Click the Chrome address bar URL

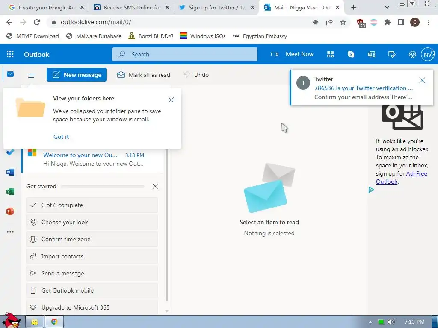96,22
